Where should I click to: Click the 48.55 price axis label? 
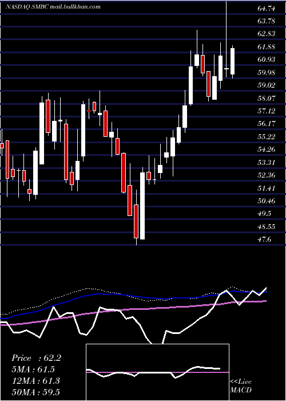267,227
